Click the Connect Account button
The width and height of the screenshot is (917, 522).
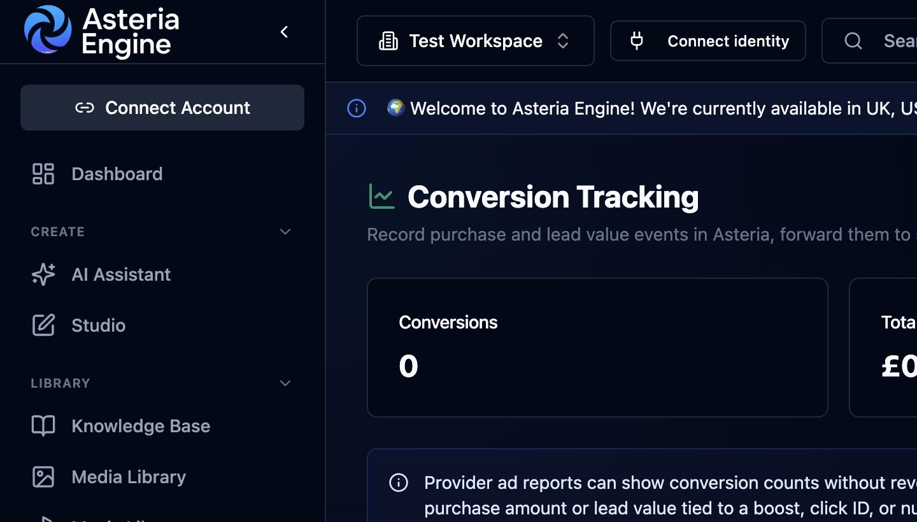(162, 108)
